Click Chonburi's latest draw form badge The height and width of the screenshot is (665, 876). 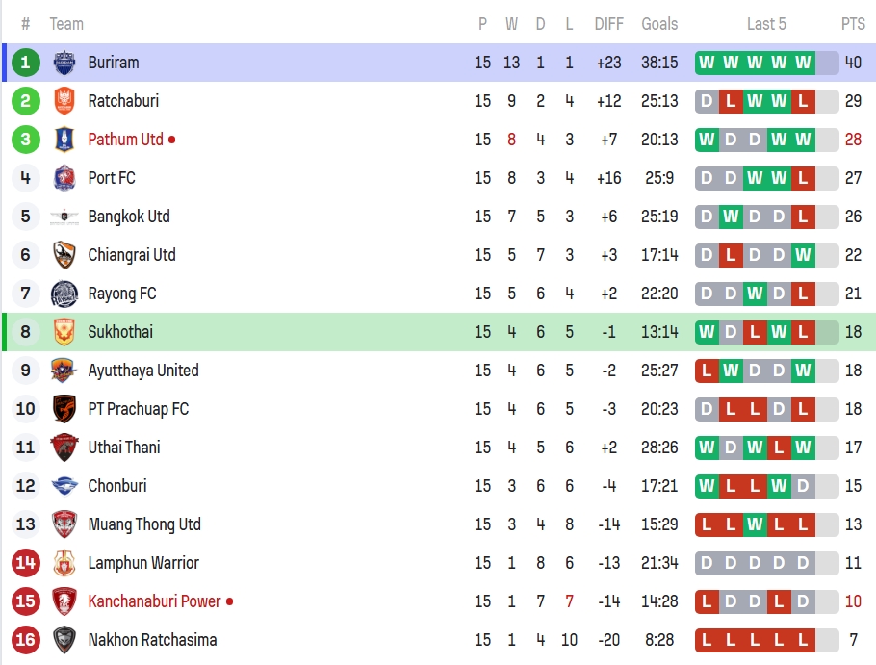[x=803, y=486]
